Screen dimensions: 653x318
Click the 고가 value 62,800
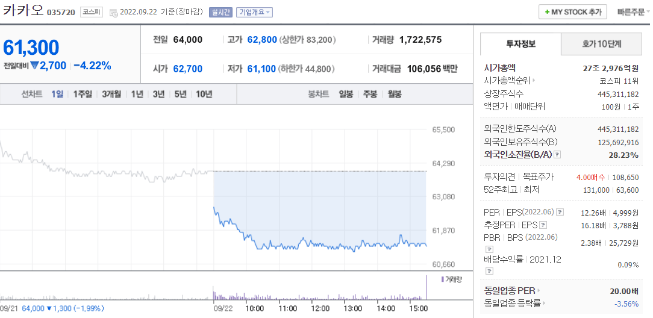262,40
